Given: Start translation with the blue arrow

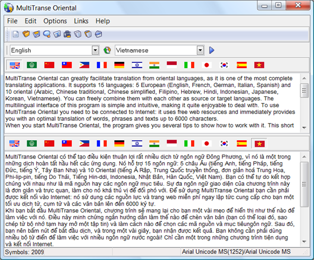Looking at the screenshot, I should point(211,50).
